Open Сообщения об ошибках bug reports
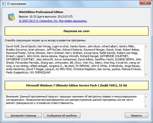 [61, 116]
